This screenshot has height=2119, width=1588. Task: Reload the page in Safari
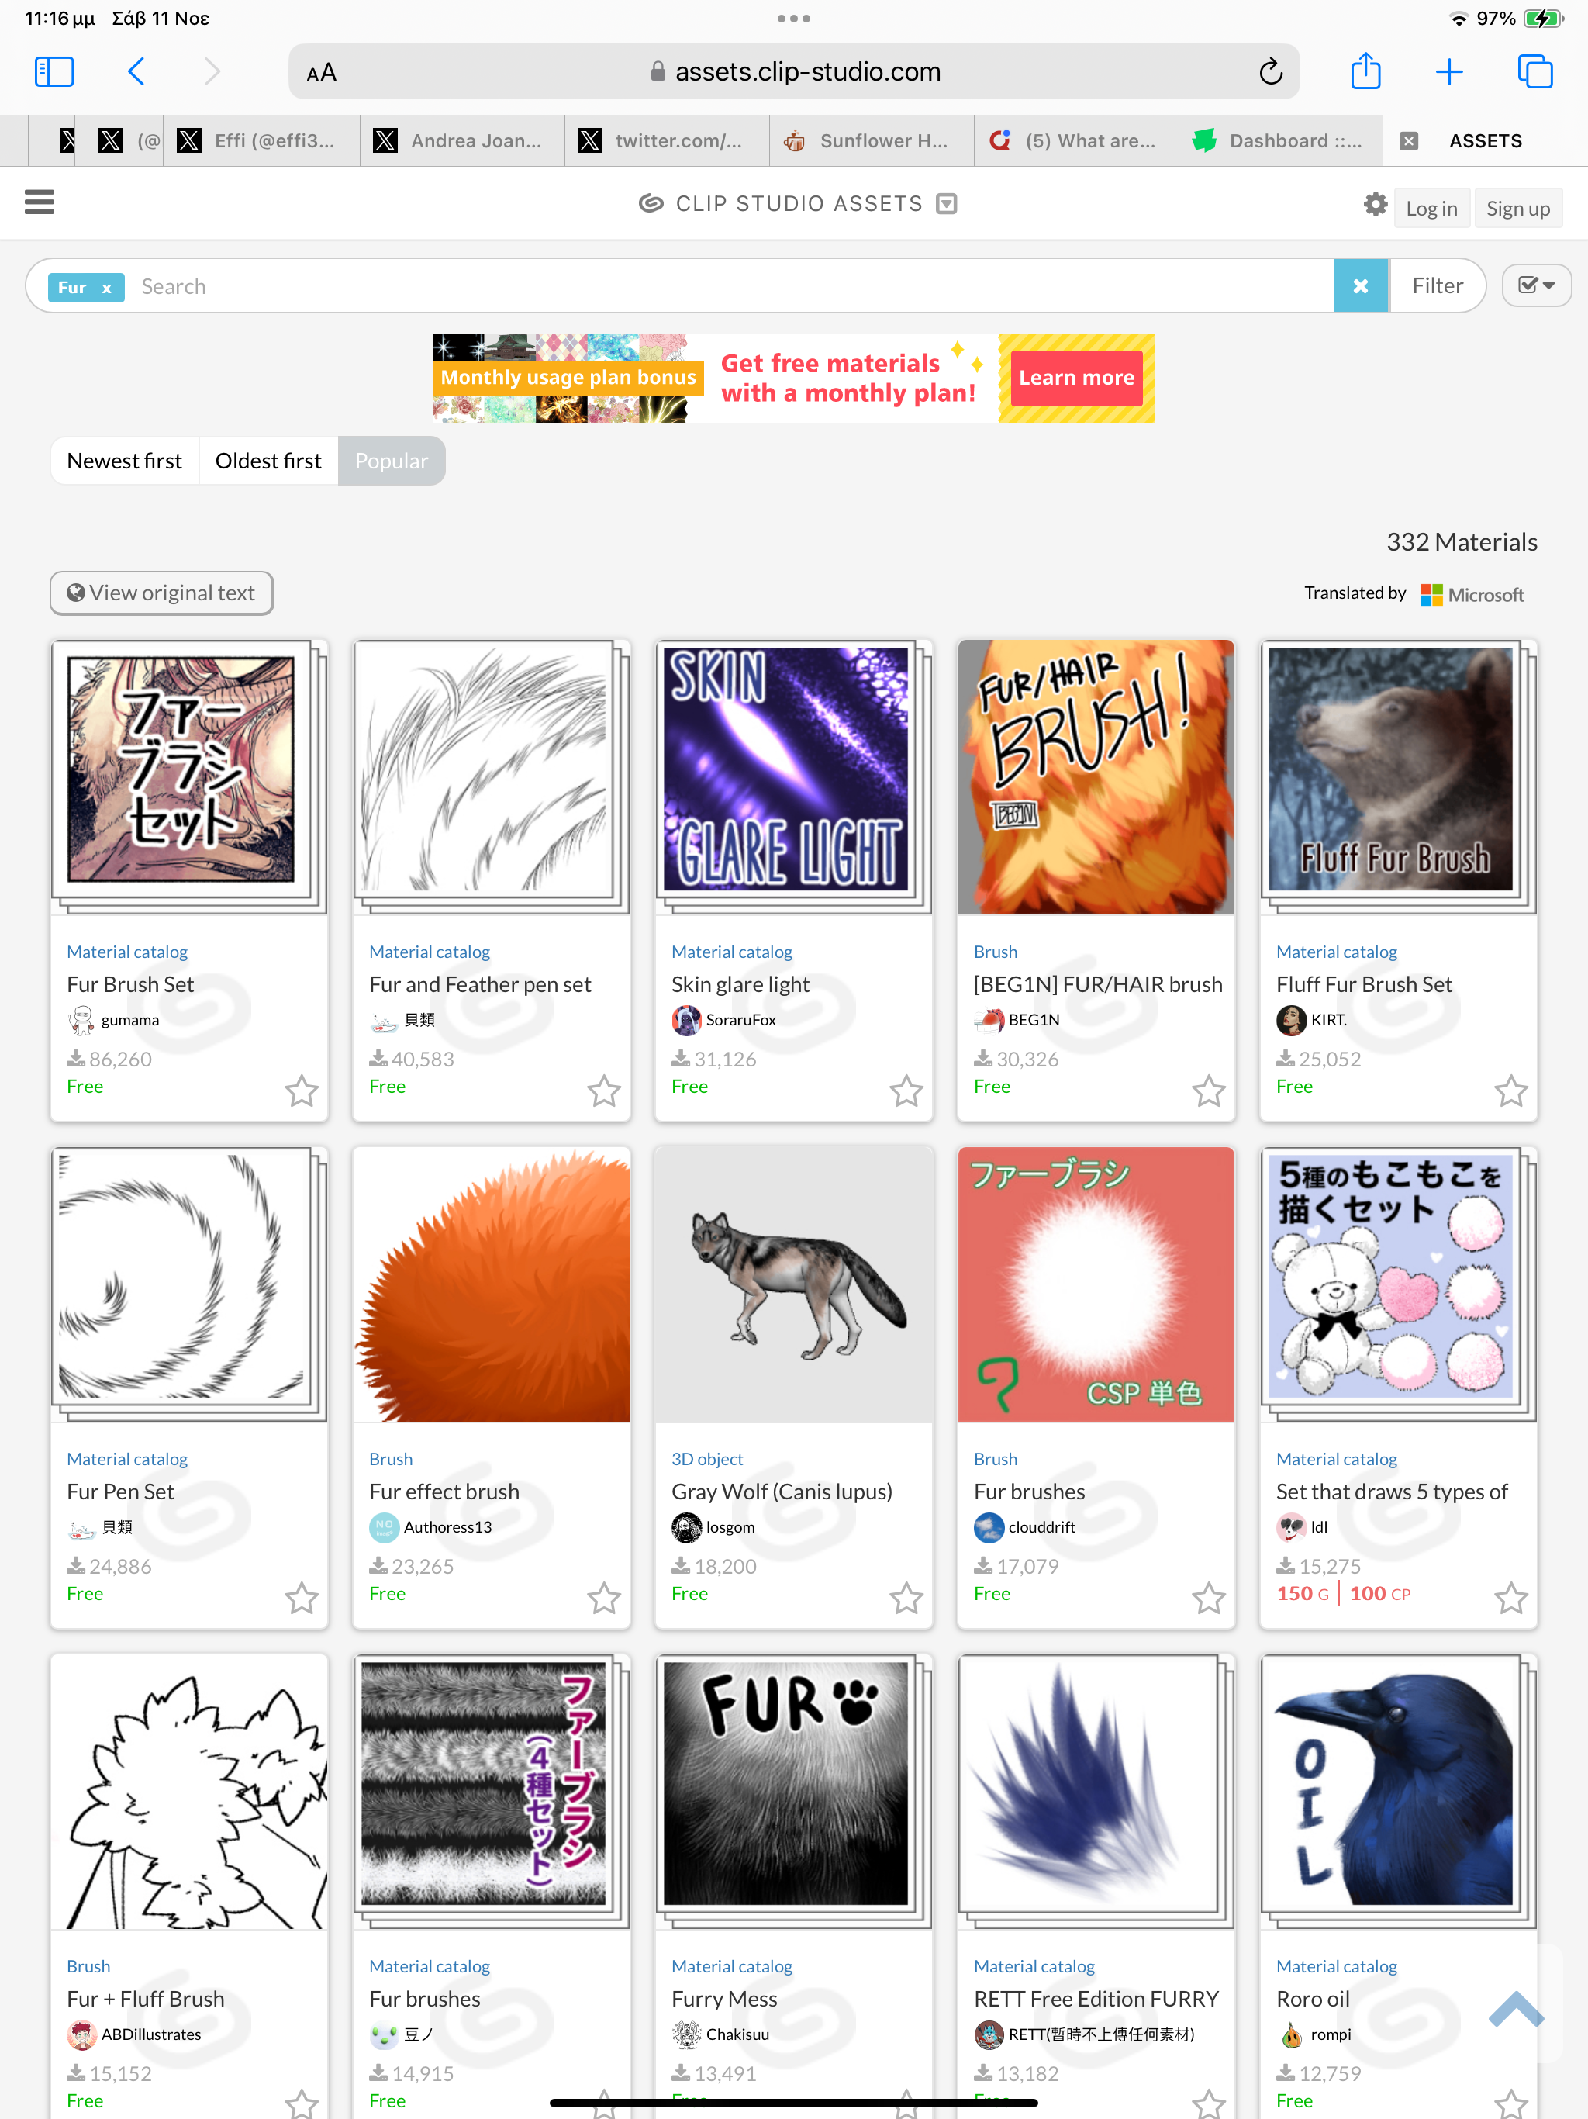(1270, 72)
